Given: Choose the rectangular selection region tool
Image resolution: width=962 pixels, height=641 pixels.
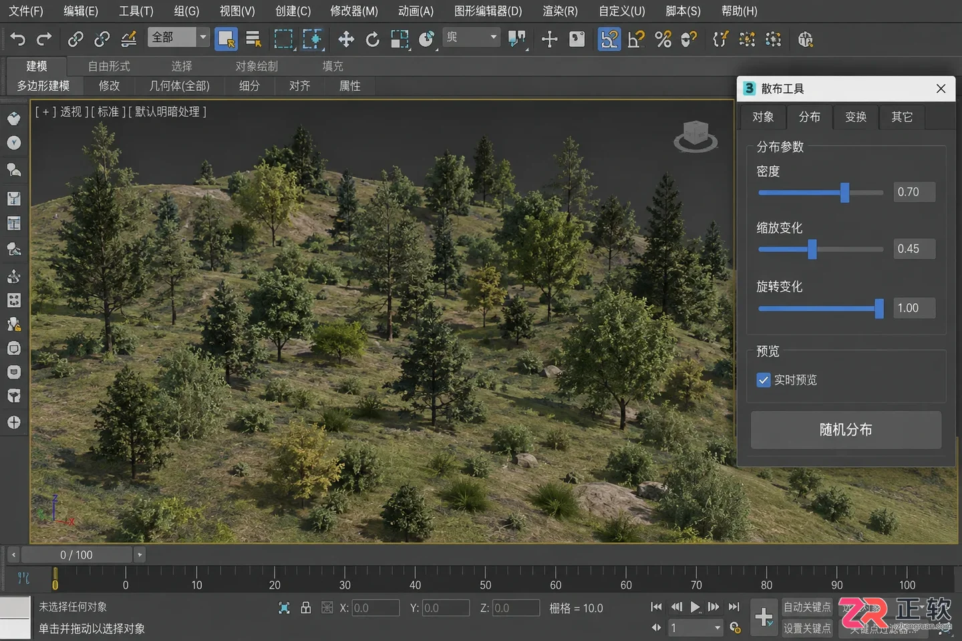Looking at the screenshot, I should 283,39.
